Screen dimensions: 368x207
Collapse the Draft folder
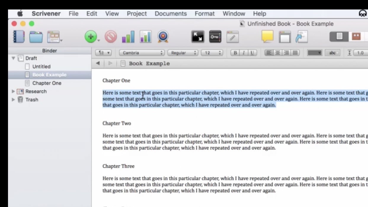pyautogui.click(x=13, y=58)
